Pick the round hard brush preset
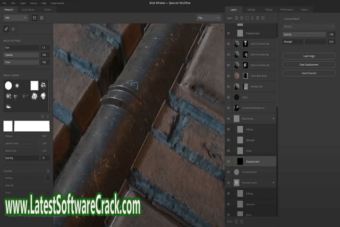This screenshot has width=340, height=227. [x=8, y=86]
